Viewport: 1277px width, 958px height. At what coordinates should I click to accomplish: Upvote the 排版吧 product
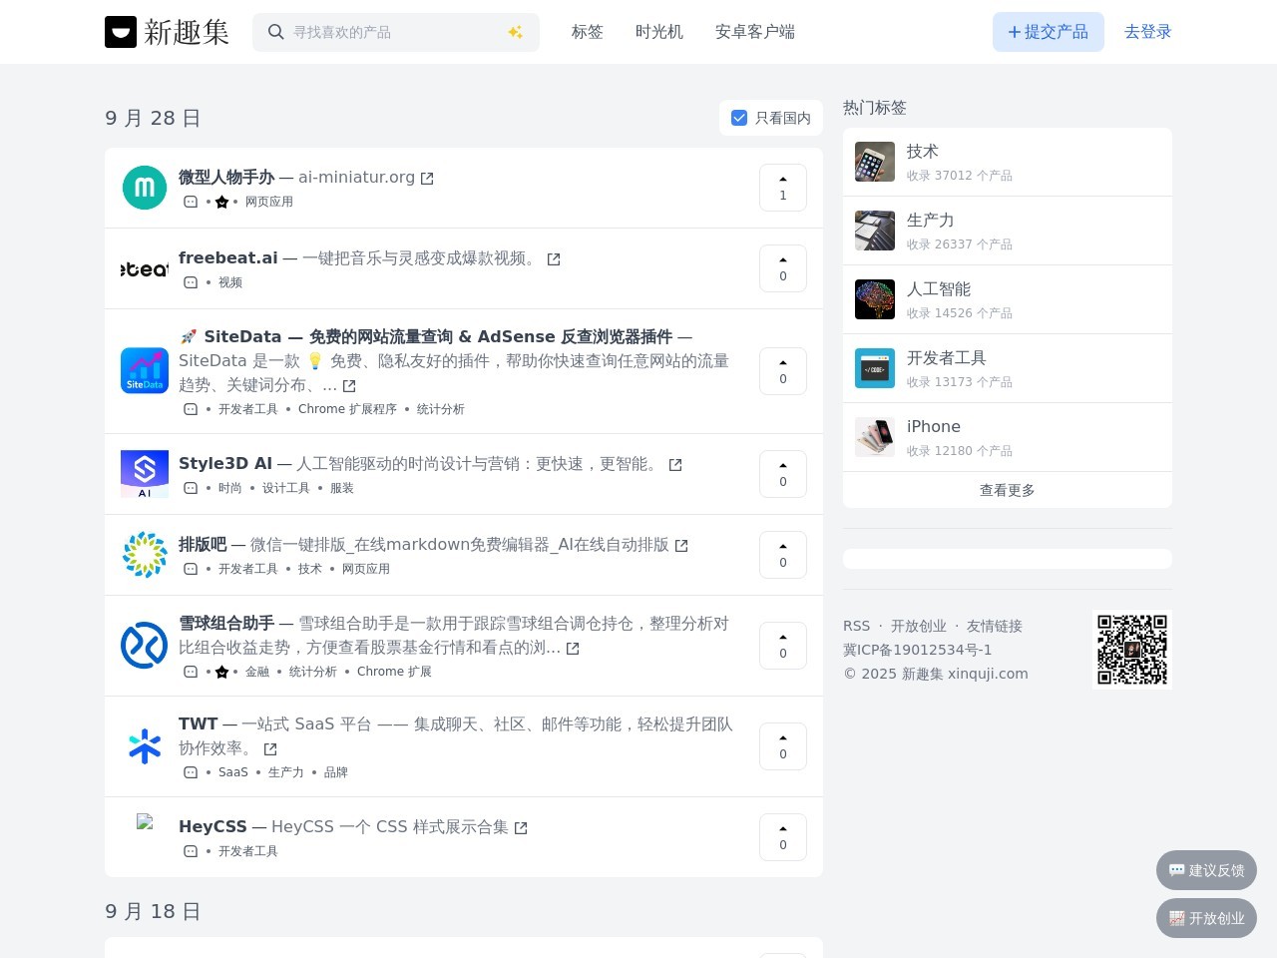782,555
